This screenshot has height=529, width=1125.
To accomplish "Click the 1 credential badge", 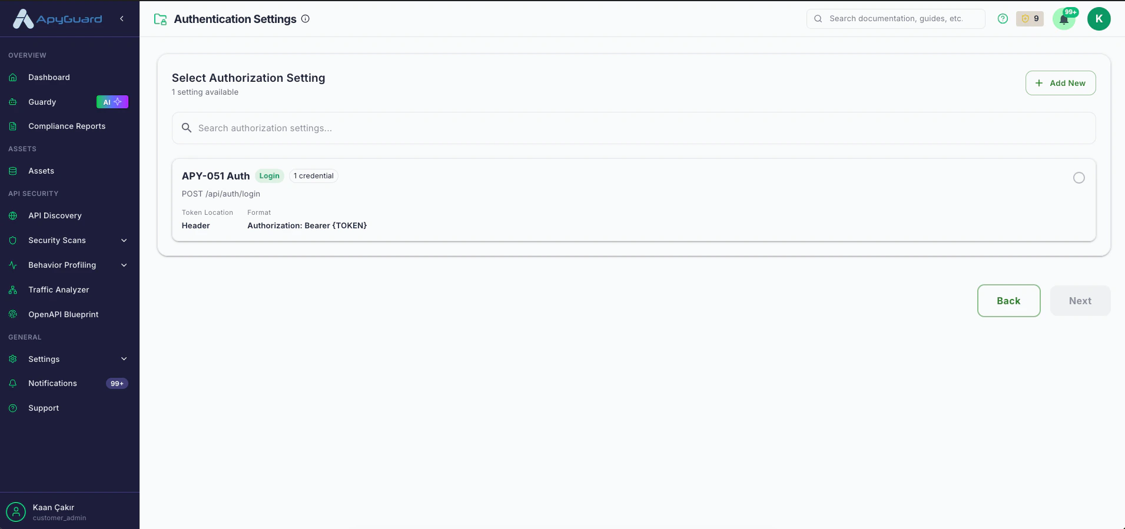I will [x=314, y=176].
